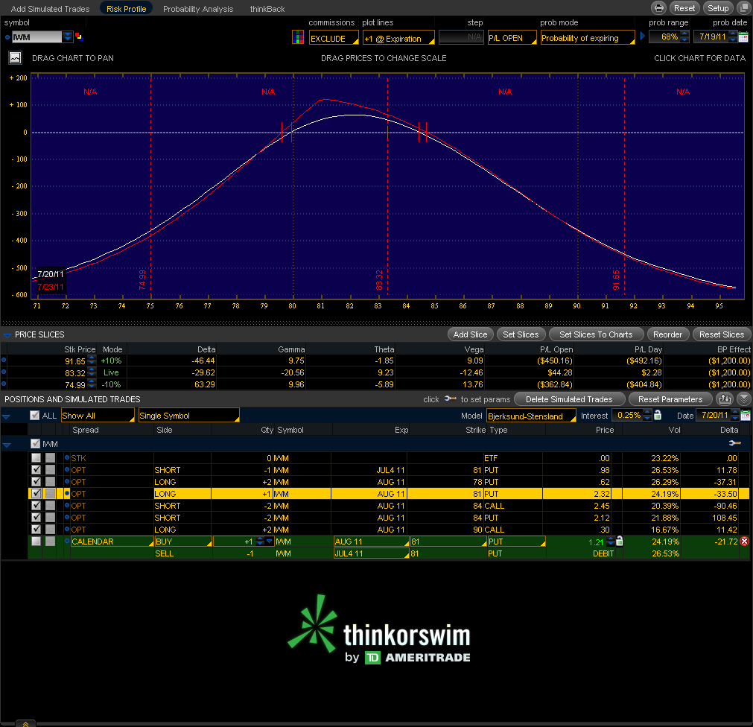Uncheck the LONG AUG 11 78 PUT row

tap(36, 481)
